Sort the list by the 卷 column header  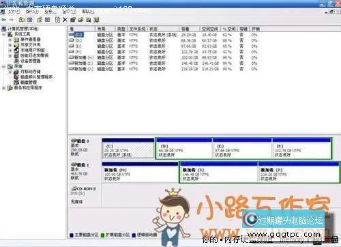click(81, 29)
